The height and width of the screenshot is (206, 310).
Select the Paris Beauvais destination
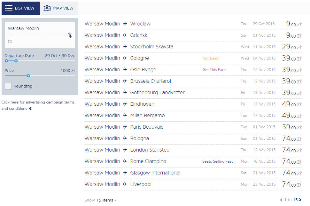[147, 127]
